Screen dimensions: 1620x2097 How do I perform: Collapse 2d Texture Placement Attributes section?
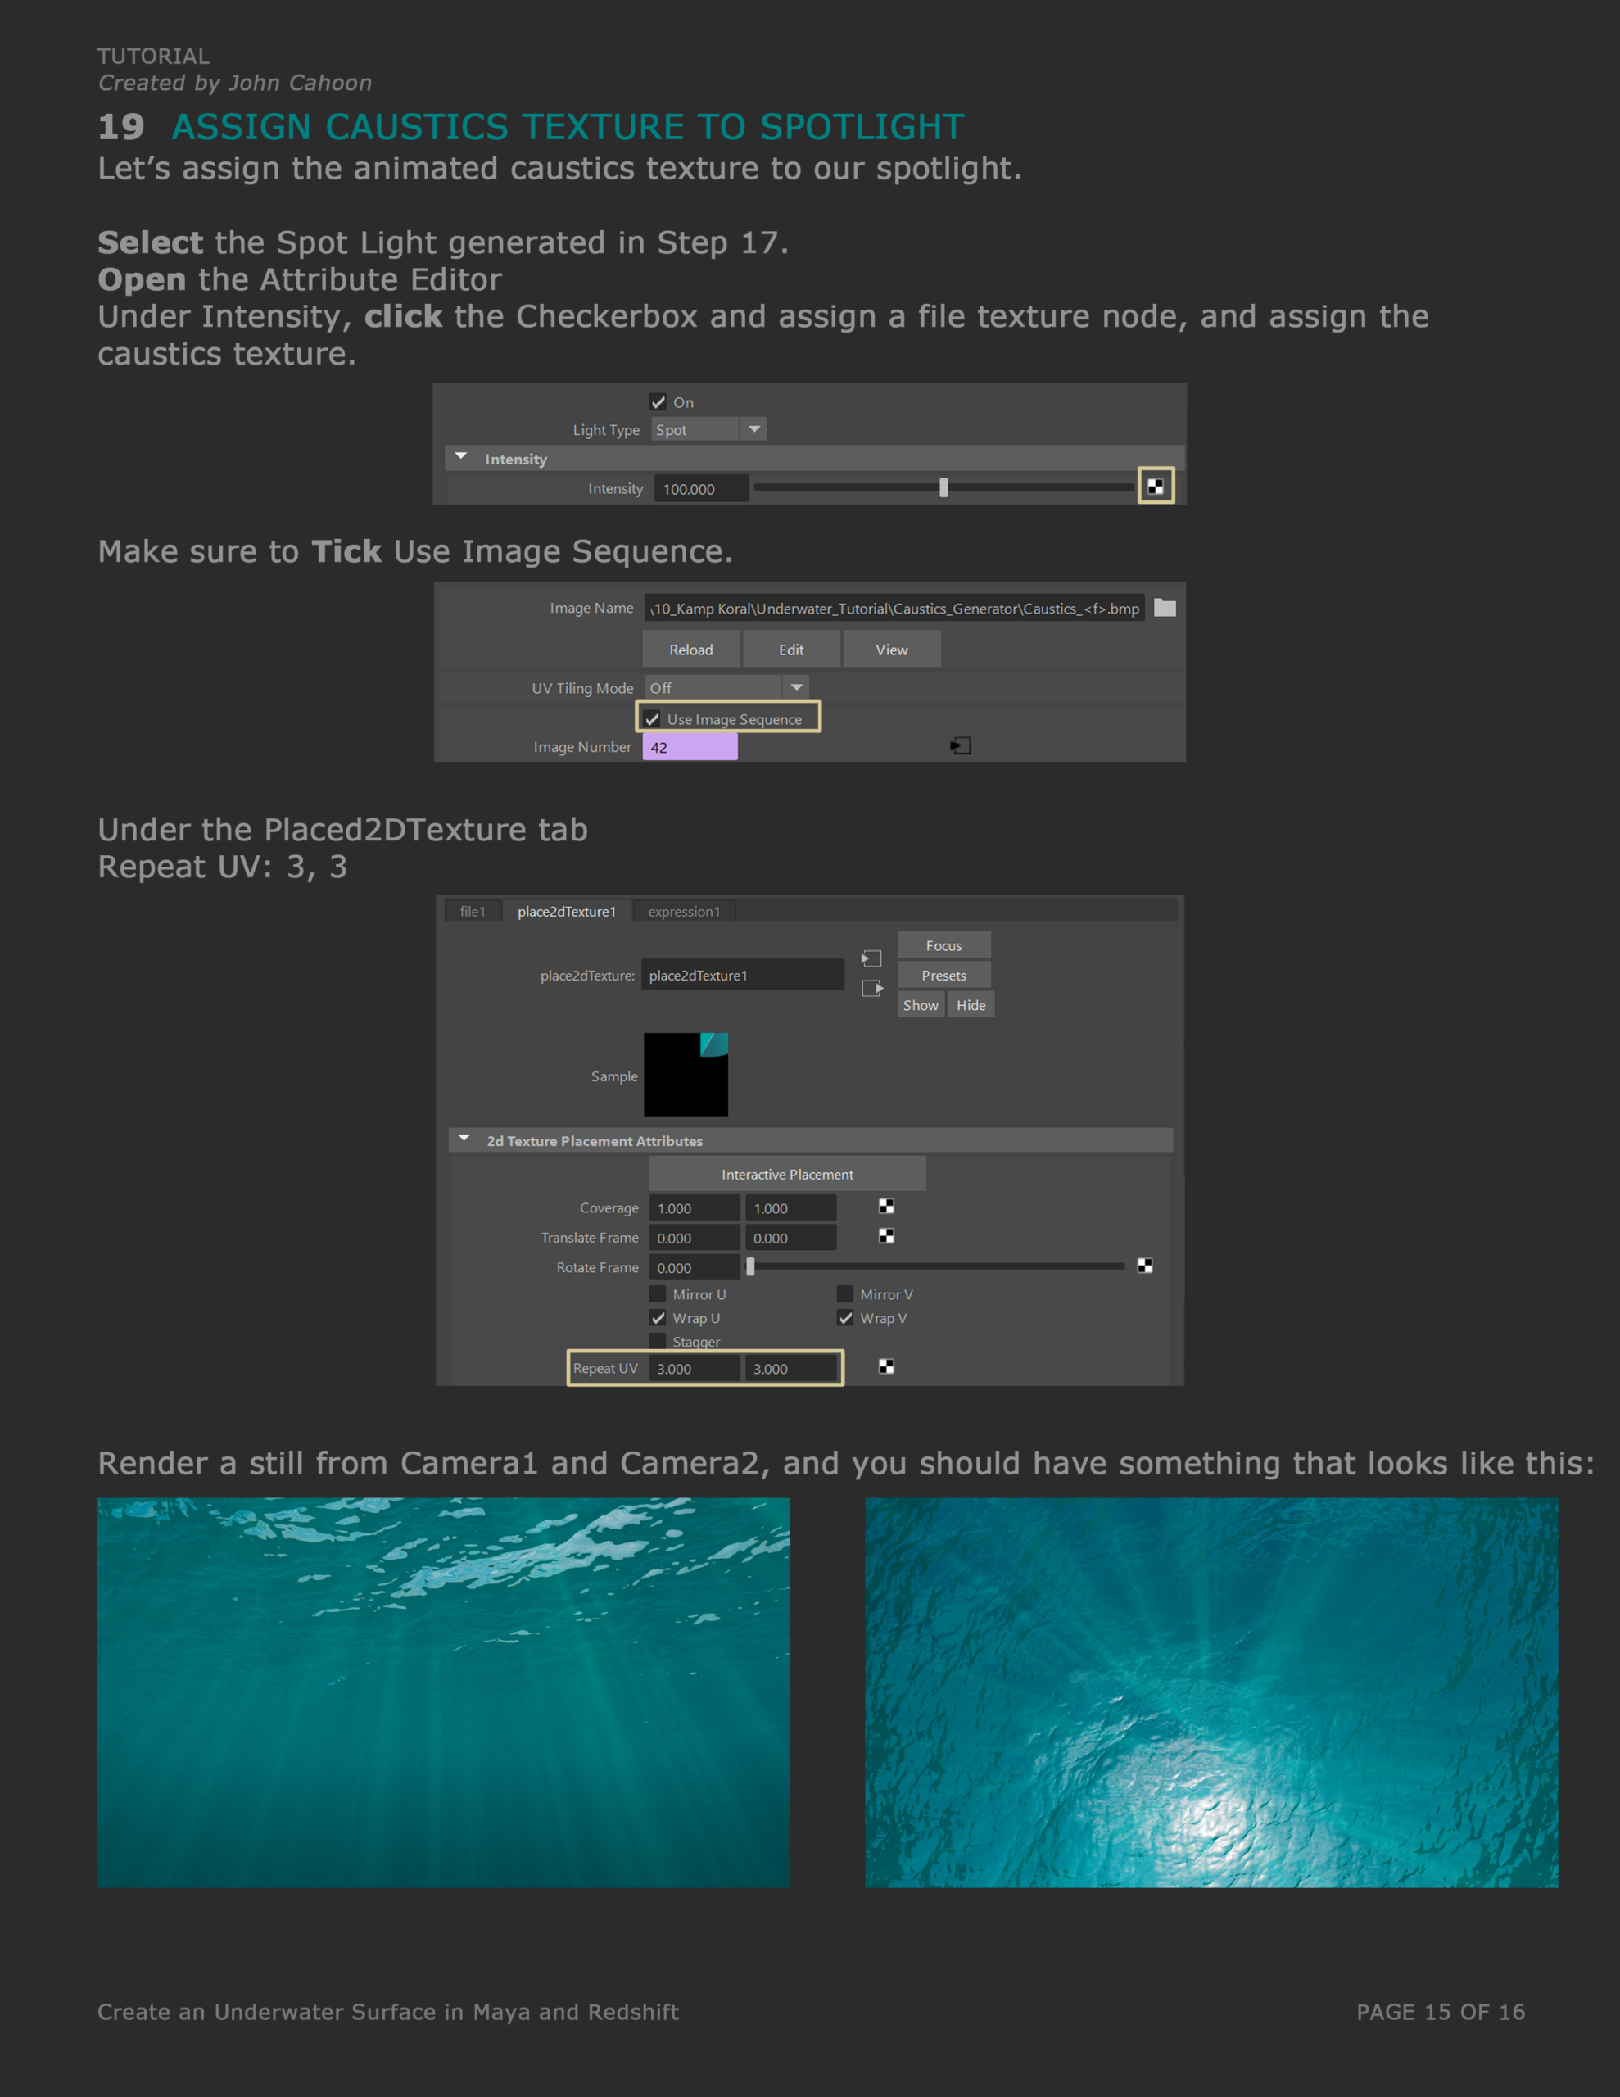464,1139
